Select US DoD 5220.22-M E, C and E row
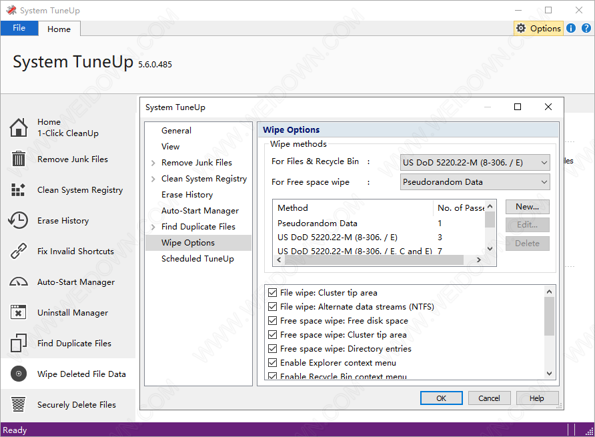Viewport: 595px width, 437px height. pyautogui.click(x=379, y=251)
